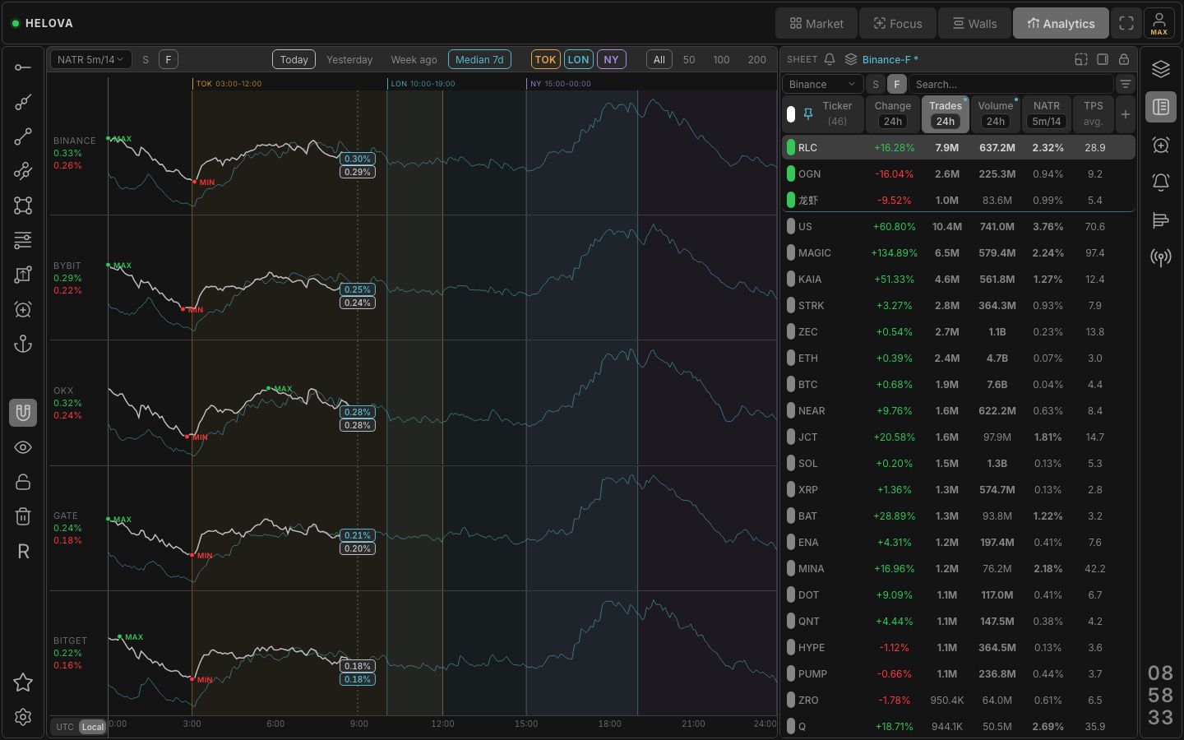Add alarm from left sidebar clock-plus icon
Viewport: 1184px width, 740px height.
23,309
